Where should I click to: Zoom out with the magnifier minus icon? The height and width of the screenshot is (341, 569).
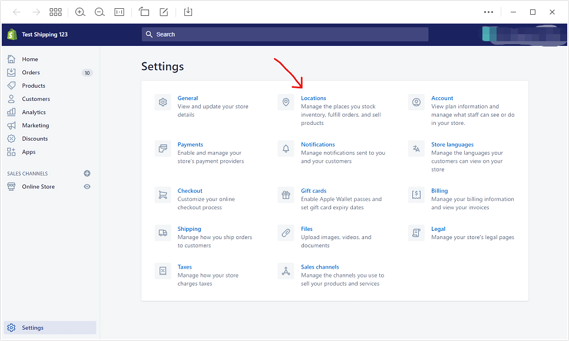point(100,12)
